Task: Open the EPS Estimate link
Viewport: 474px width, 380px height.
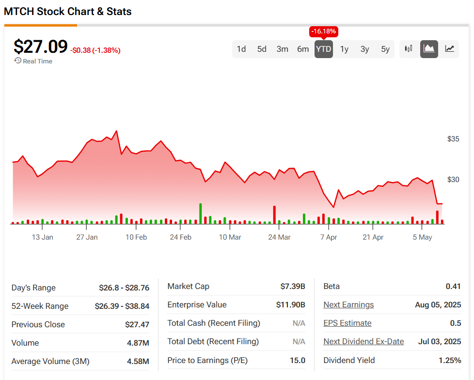Action: 348,323
